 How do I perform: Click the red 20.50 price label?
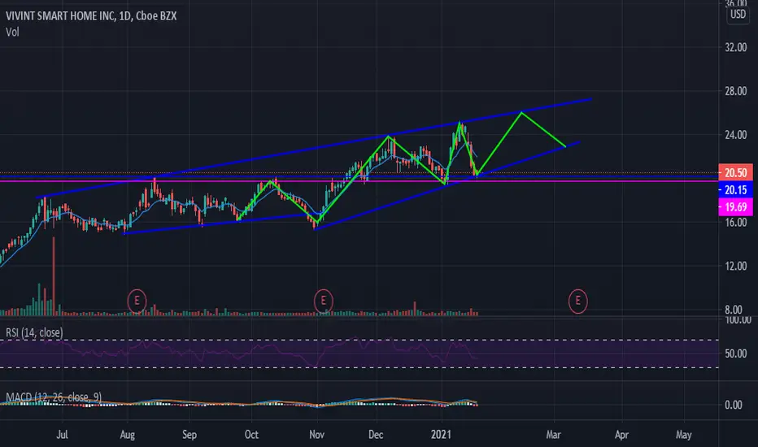(x=735, y=172)
